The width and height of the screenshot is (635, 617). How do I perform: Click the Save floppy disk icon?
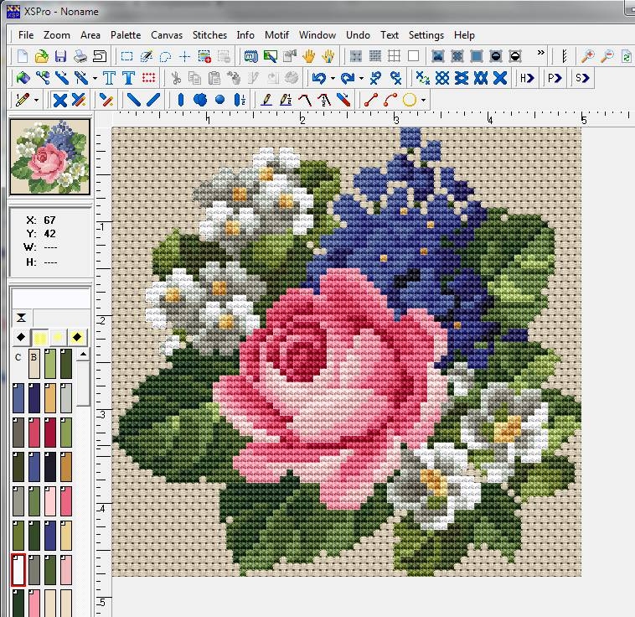click(60, 56)
